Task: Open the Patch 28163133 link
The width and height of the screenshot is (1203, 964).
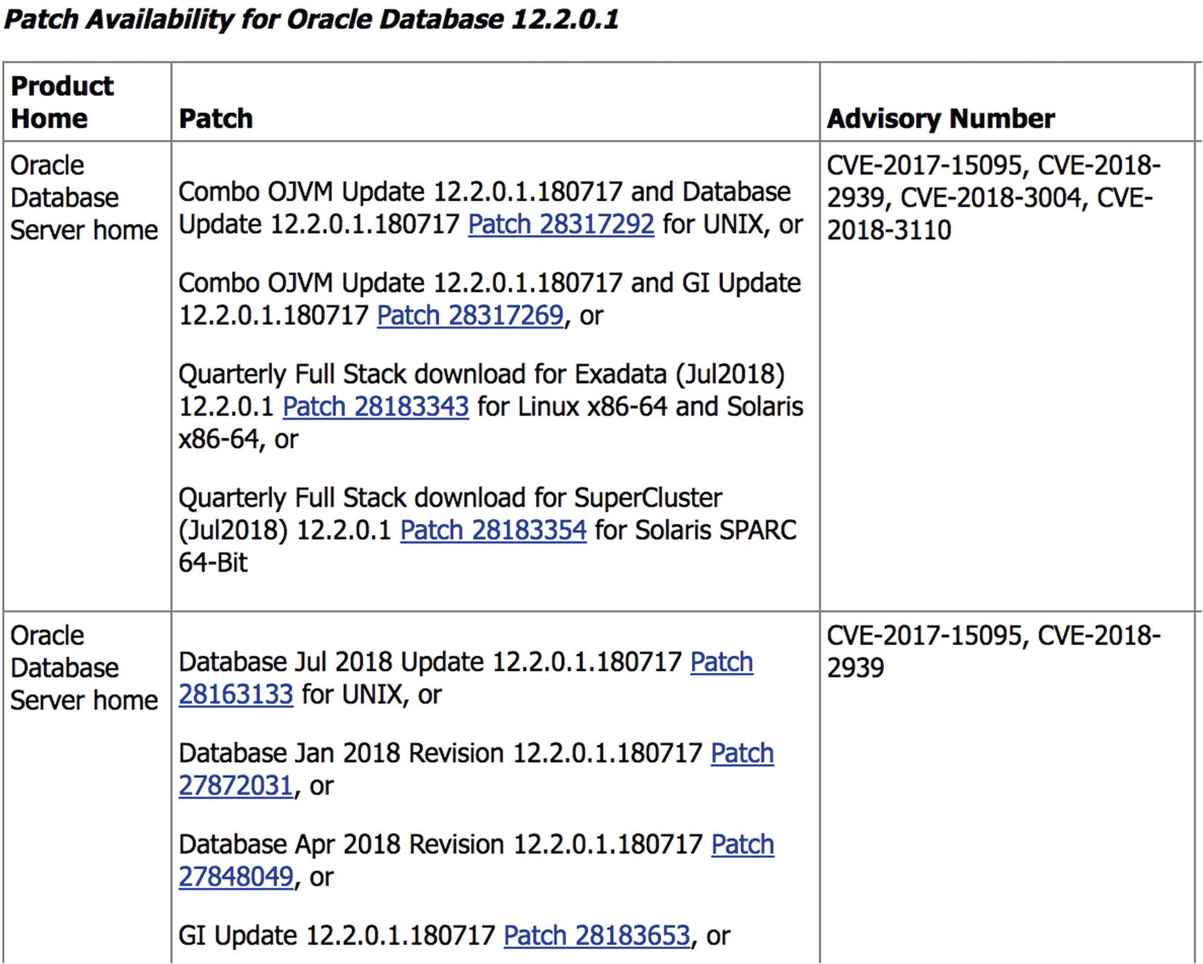Action: pos(236,695)
